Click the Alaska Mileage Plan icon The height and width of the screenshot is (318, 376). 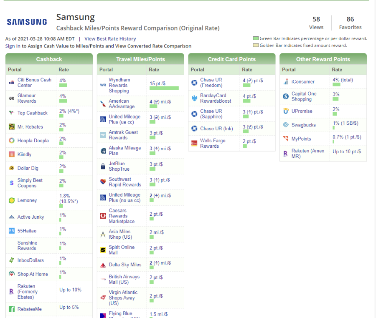pos(103,151)
